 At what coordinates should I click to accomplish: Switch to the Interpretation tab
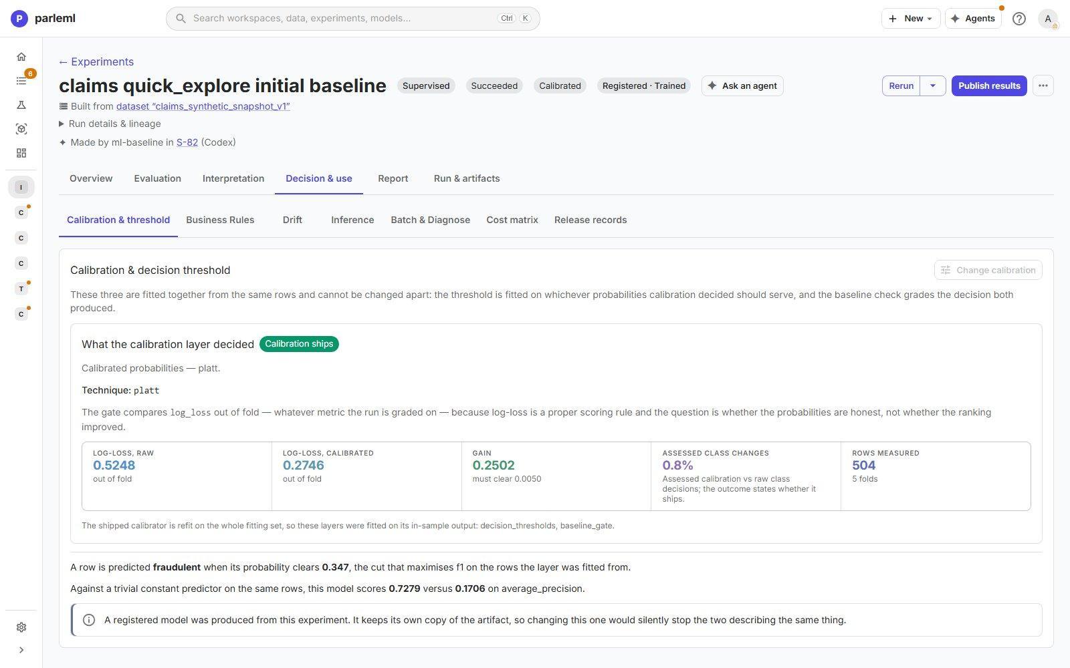(x=233, y=178)
